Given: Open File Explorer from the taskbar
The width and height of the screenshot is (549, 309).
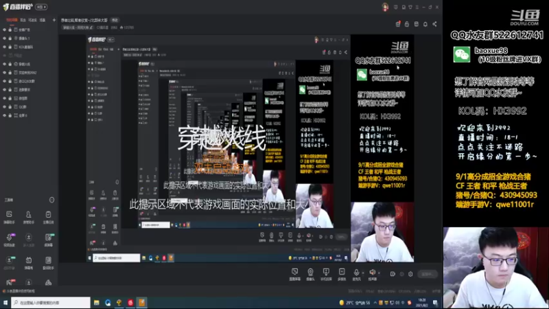Looking at the screenshot, I should coord(96,303).
